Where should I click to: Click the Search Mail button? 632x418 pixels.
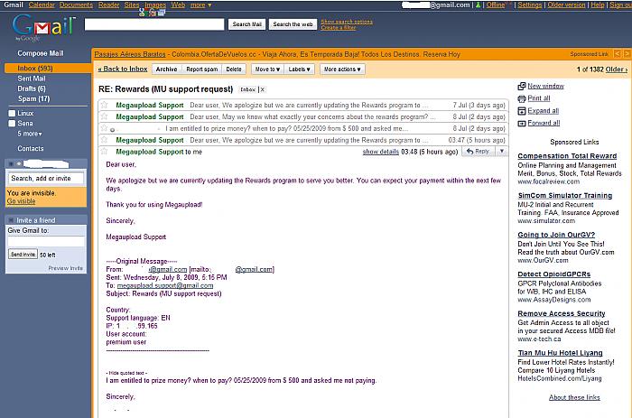pyautogui.click(x=246, y=24)
